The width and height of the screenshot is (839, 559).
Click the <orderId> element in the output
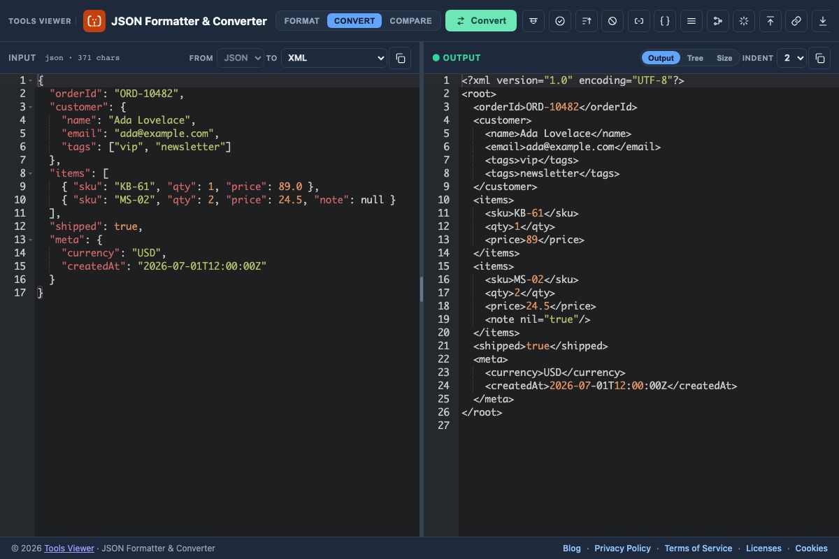(x=555, y=107)
